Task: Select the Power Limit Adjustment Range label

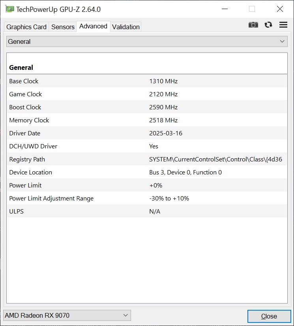Action: [x=51, y=199]
